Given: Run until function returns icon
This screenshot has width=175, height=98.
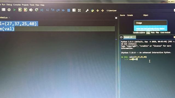Looking at the screenshot, I should coord(58,10).
